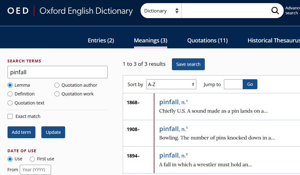Select the First use radio button
The width and height of the screenshot is (300, 175).
pos(32,159)
